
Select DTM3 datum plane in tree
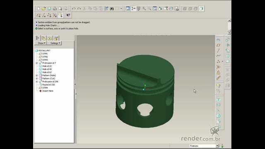pyautogui.click(x=45, y=60)
